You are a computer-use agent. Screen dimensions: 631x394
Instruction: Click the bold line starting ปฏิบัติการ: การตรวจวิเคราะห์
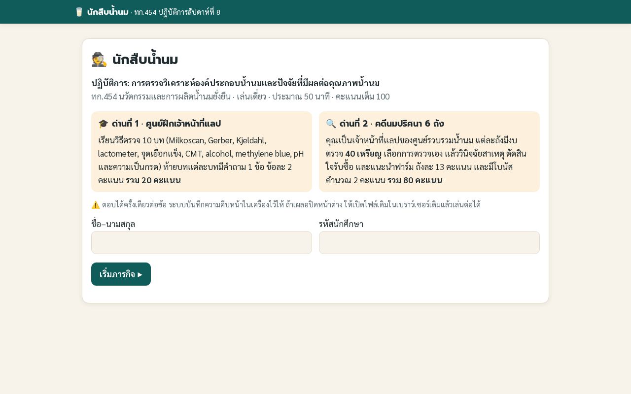(236, 83)
